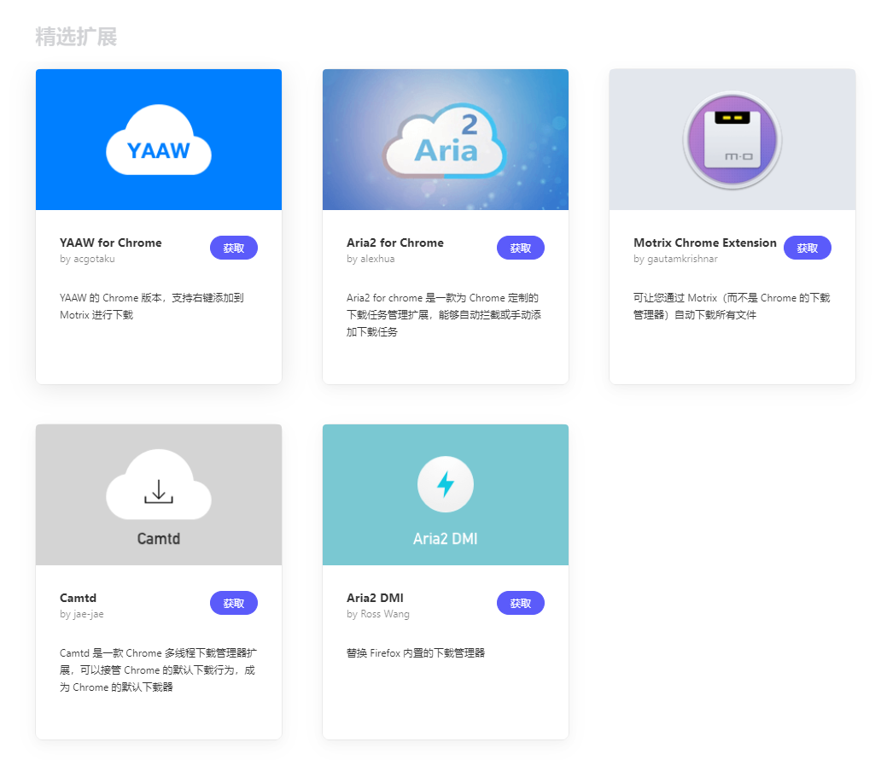
Task: Click the Camtd description paragraph
Action: [158, 670]
